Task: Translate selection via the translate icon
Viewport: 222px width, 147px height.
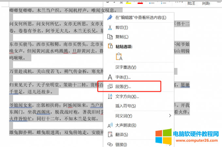Action: tap(110, 135)
